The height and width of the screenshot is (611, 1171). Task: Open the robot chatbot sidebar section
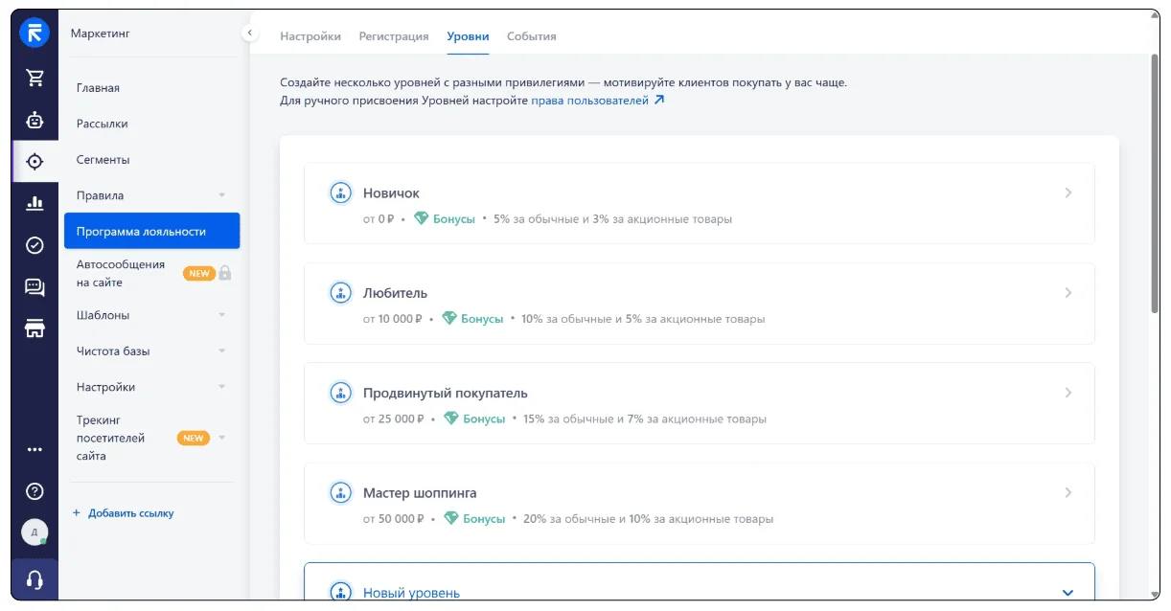(34, 120)
